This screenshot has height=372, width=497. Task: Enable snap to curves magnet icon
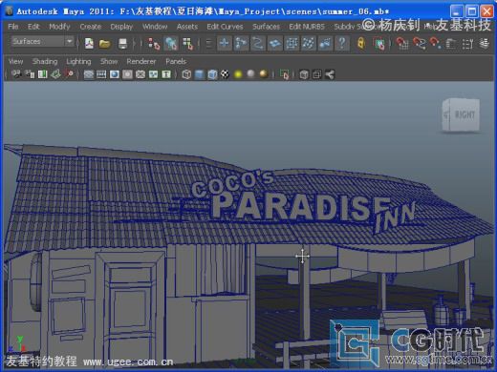point(420,44)
